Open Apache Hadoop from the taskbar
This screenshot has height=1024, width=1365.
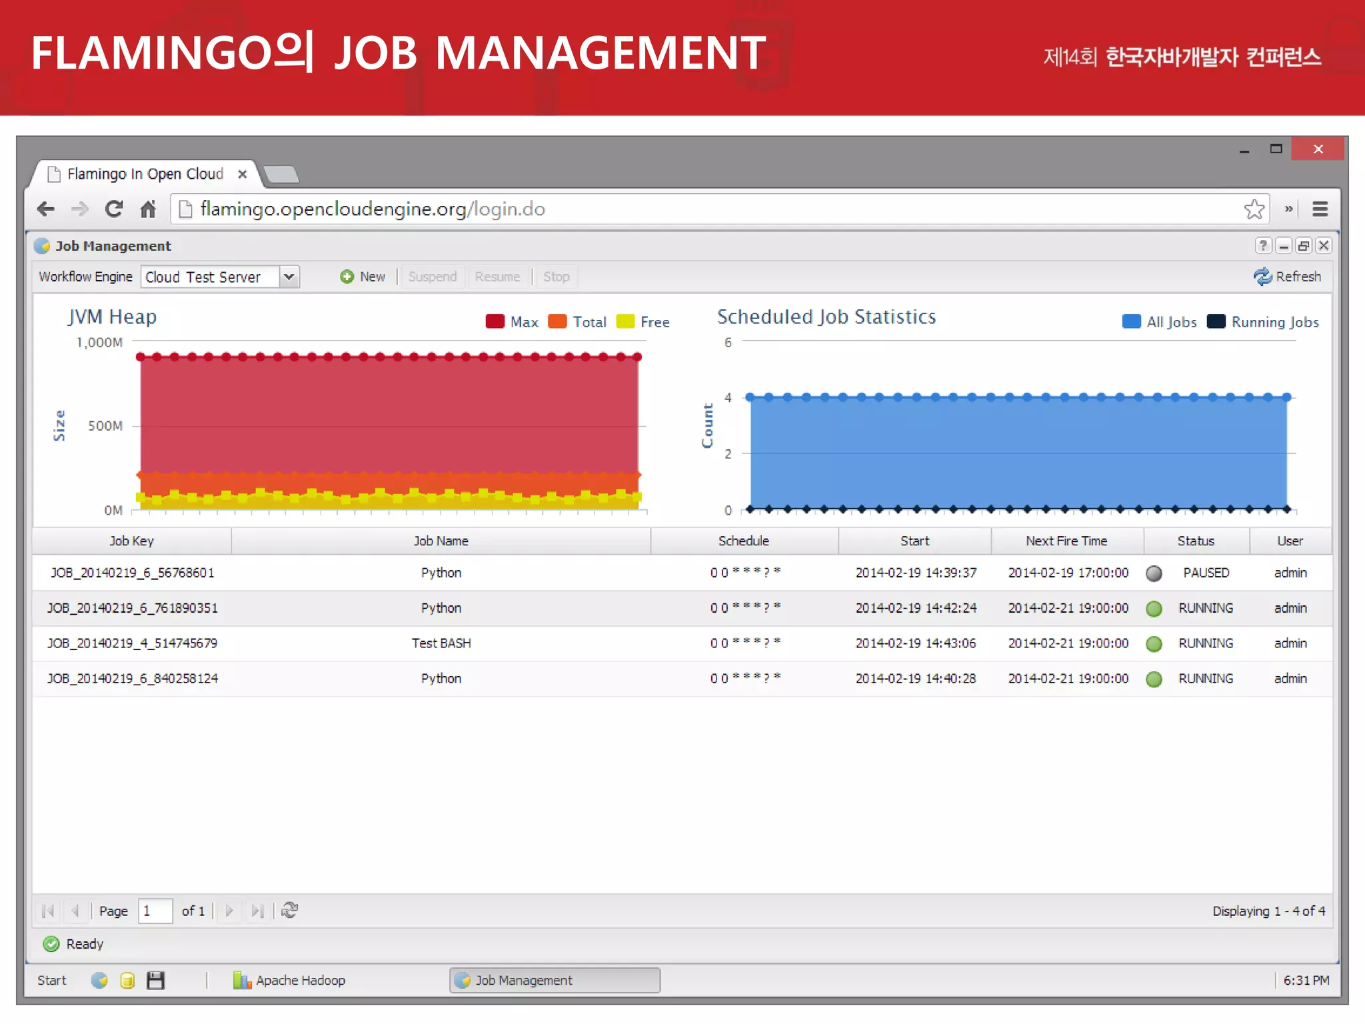click(x=289, y=981)
